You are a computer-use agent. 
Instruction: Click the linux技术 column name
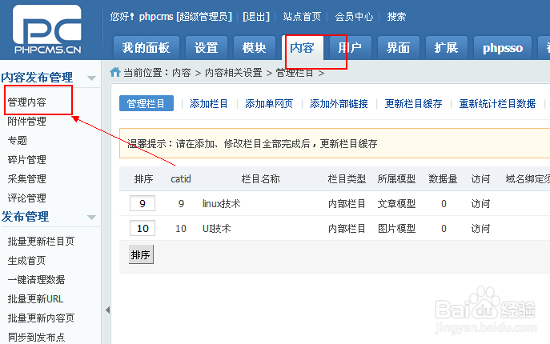pos(221,204)
